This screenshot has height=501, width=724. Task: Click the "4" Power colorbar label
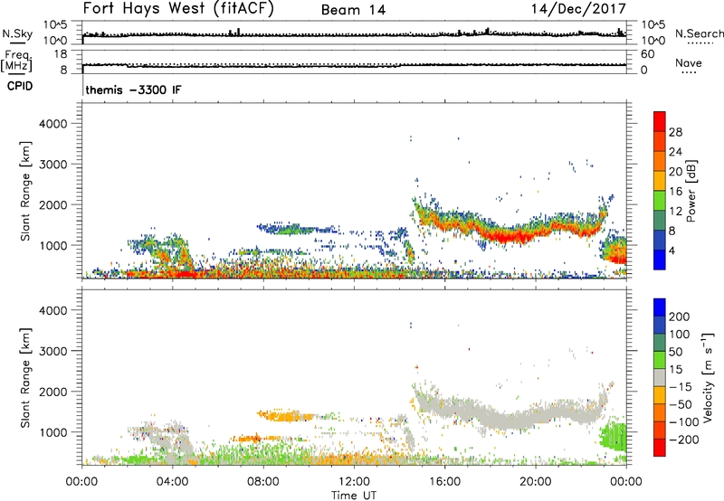click(x=672, y=250)
